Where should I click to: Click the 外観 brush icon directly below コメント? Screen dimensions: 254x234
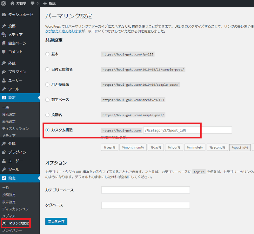4,63
